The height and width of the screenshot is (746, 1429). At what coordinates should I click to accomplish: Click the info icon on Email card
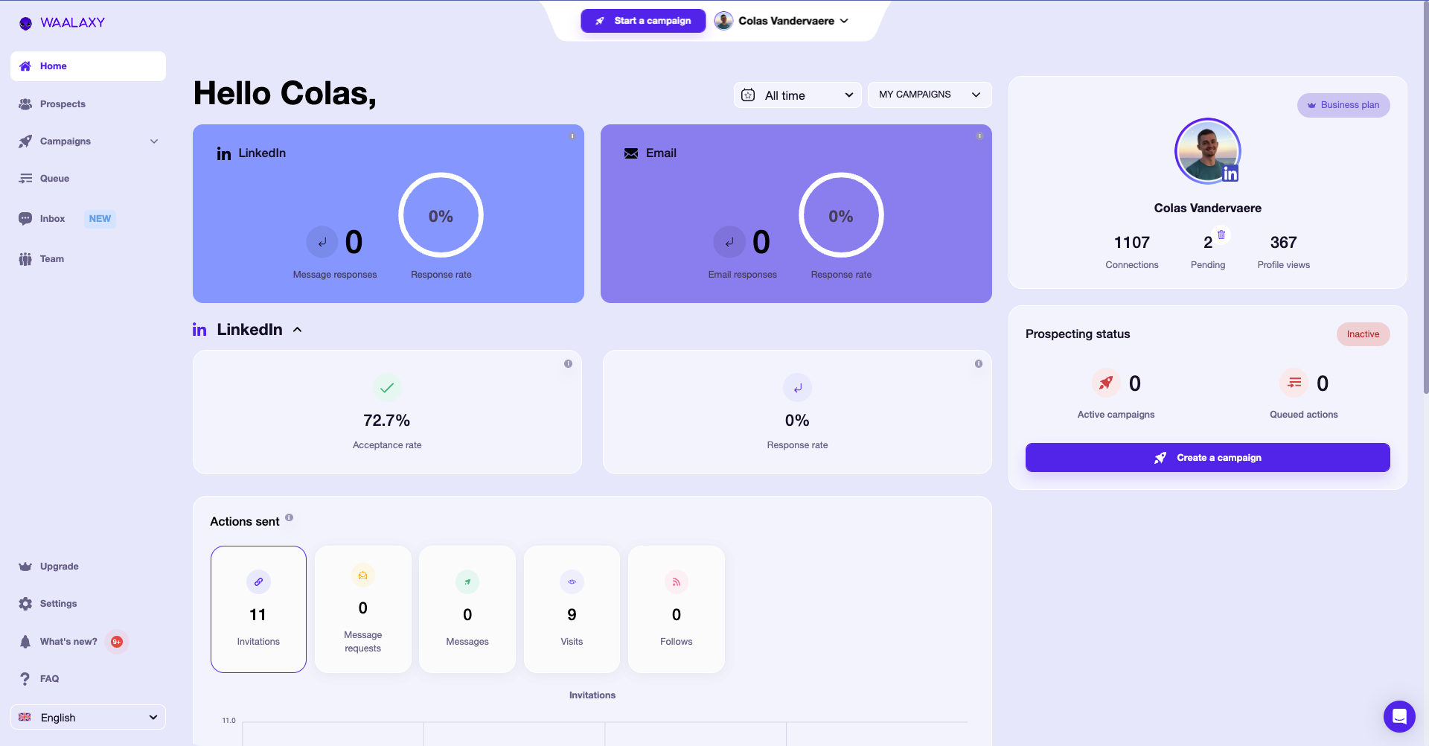[979, 136]
